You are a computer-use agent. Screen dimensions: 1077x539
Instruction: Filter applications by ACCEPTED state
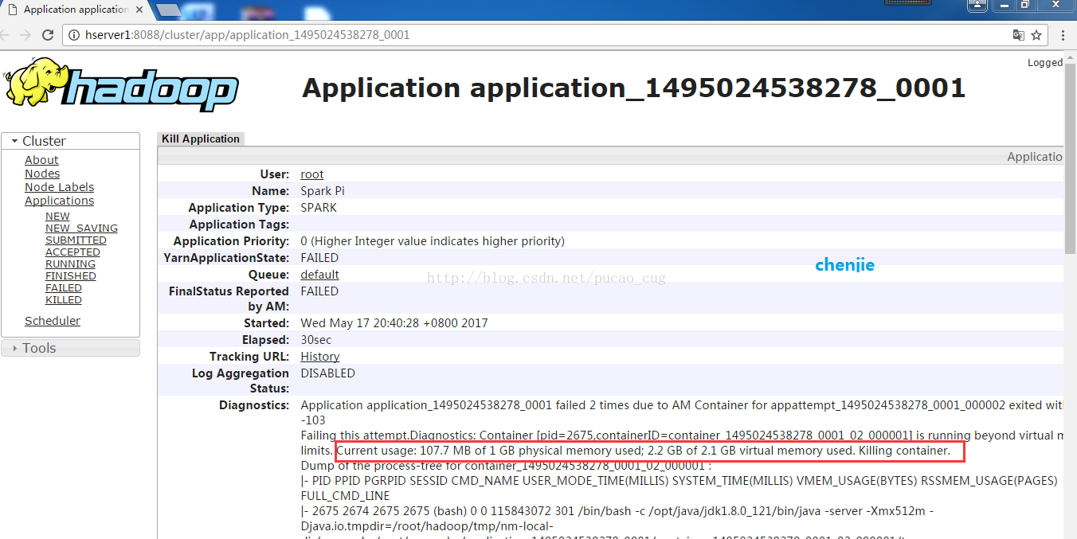[72, 252]
